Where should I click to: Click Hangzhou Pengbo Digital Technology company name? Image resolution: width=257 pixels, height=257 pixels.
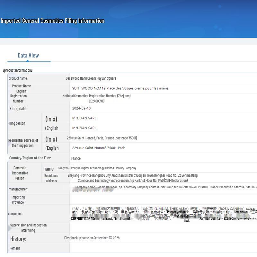click(97, 168)
